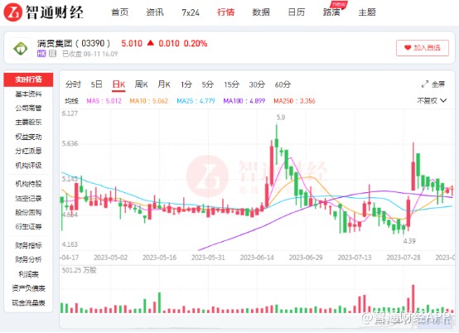Switch to 分时 intraday view
Screen dimensions: 459x333
(x=73, y=84)
